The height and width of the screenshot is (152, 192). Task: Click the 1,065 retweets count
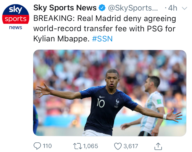click(x=91, y=146)
